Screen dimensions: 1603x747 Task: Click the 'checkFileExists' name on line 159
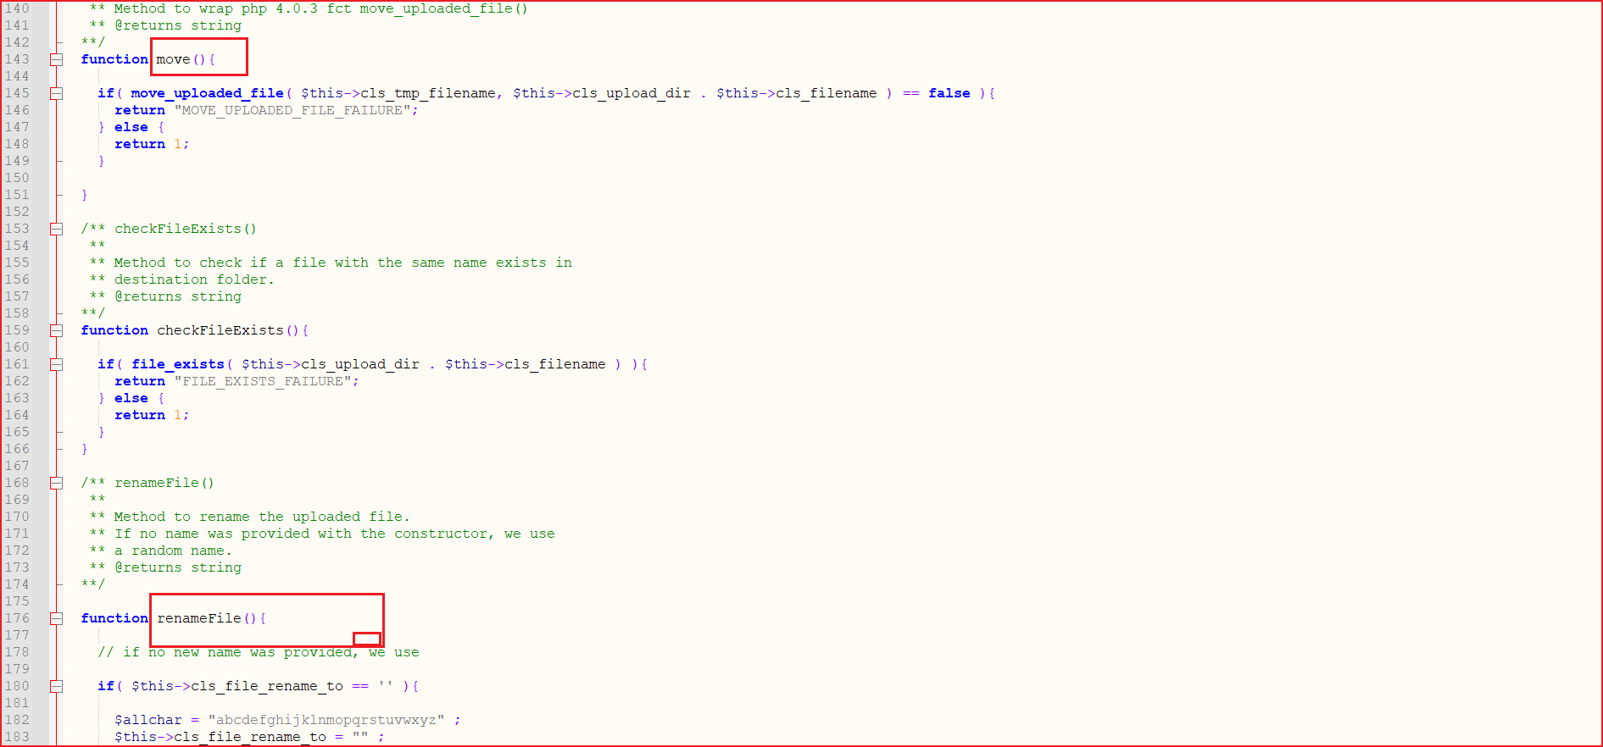[220, 330]
